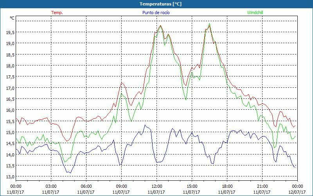Click the 03:00 time axis label
Screen dimensions: 313x196
(x=51, y=187)
